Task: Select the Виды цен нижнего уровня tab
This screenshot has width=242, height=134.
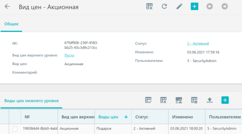Action: 32,101
